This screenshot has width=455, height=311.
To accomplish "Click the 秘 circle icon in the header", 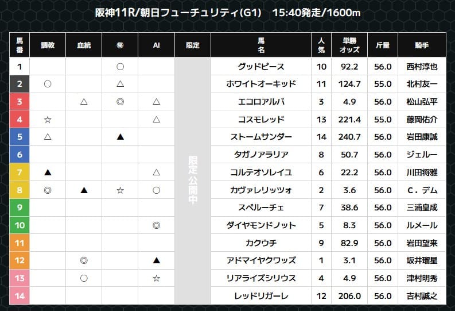I will (x=120, y=45).
